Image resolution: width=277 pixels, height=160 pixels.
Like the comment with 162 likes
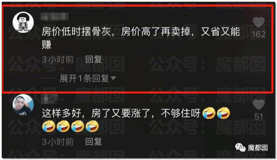(x=259, y=22)
